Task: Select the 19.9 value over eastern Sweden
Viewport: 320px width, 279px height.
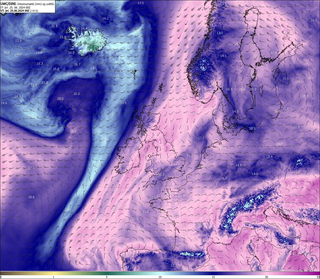Action: pos(253,89)
